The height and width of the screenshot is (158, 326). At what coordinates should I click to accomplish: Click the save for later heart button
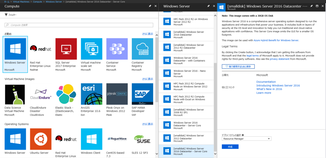(x=238, y=66)
